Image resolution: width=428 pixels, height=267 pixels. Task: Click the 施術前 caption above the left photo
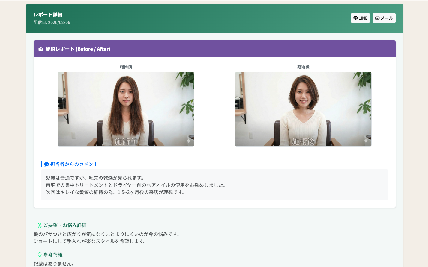(x=126, y=67)
